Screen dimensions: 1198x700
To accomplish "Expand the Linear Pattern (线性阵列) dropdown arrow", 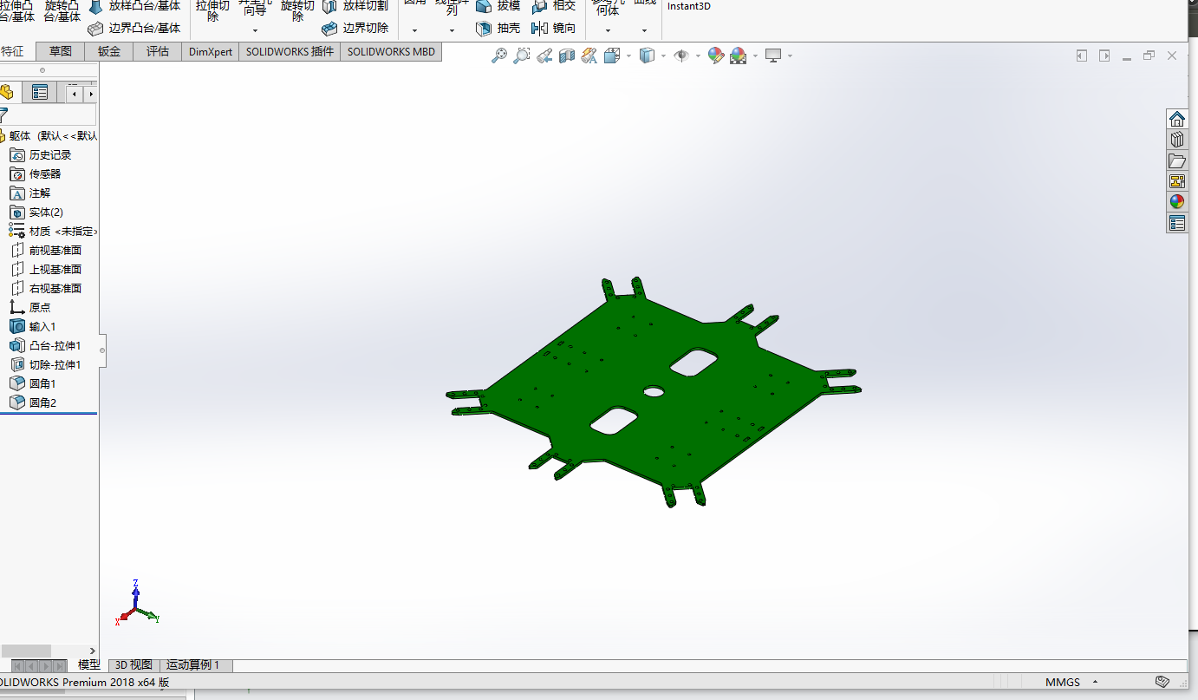I will point(452,30).
